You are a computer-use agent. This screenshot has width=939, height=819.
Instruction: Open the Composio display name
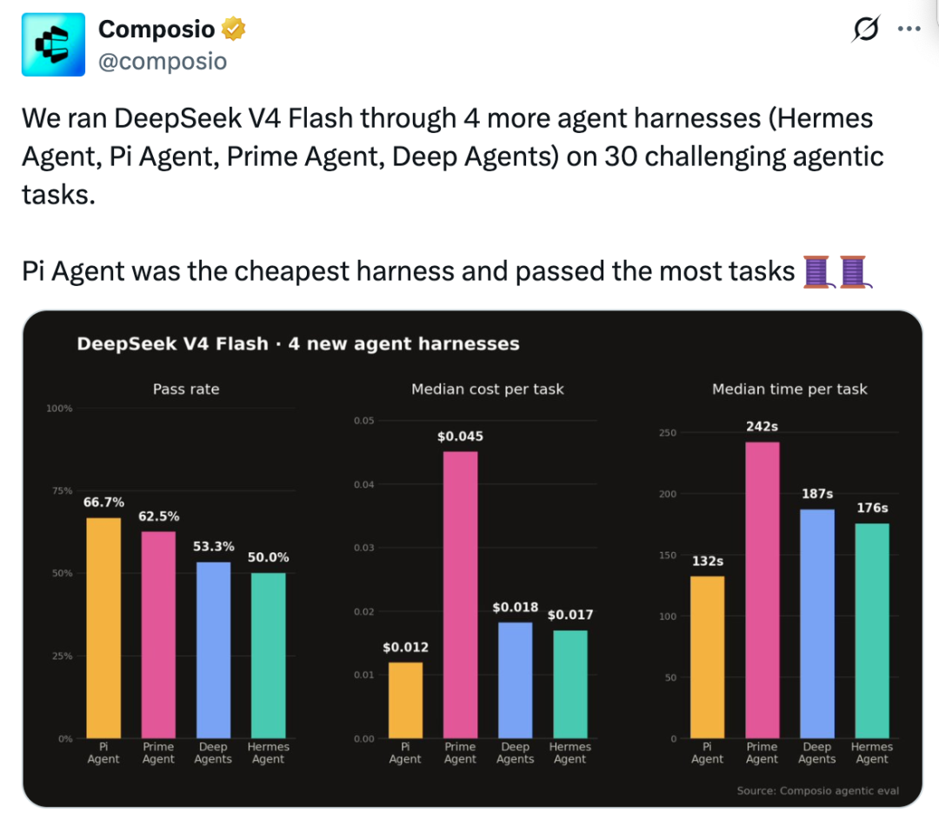click(156, 29)
